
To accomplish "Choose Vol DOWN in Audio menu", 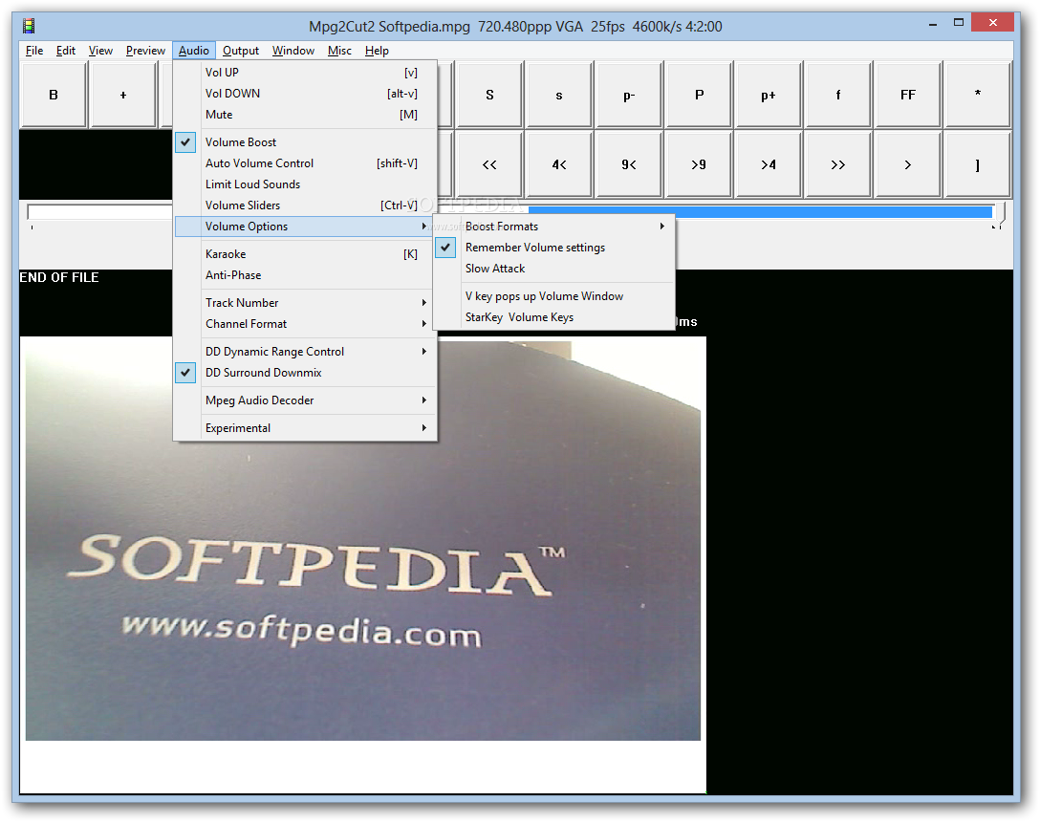I will tap(305, 94).
